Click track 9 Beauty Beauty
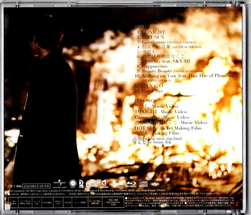The height and width of the screenshot is (215, 251). pos(170,71)
